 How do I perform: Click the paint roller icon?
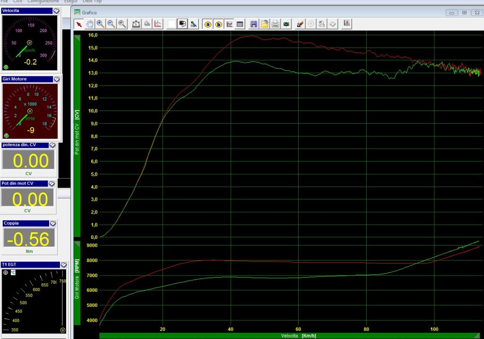pos(193,24)
